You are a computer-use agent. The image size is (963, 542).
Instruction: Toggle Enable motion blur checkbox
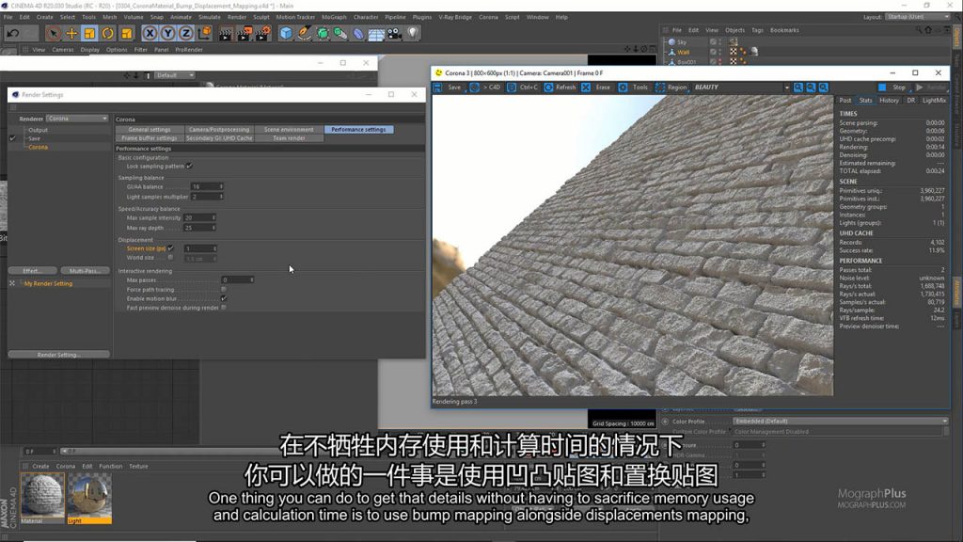coord(224,298)
